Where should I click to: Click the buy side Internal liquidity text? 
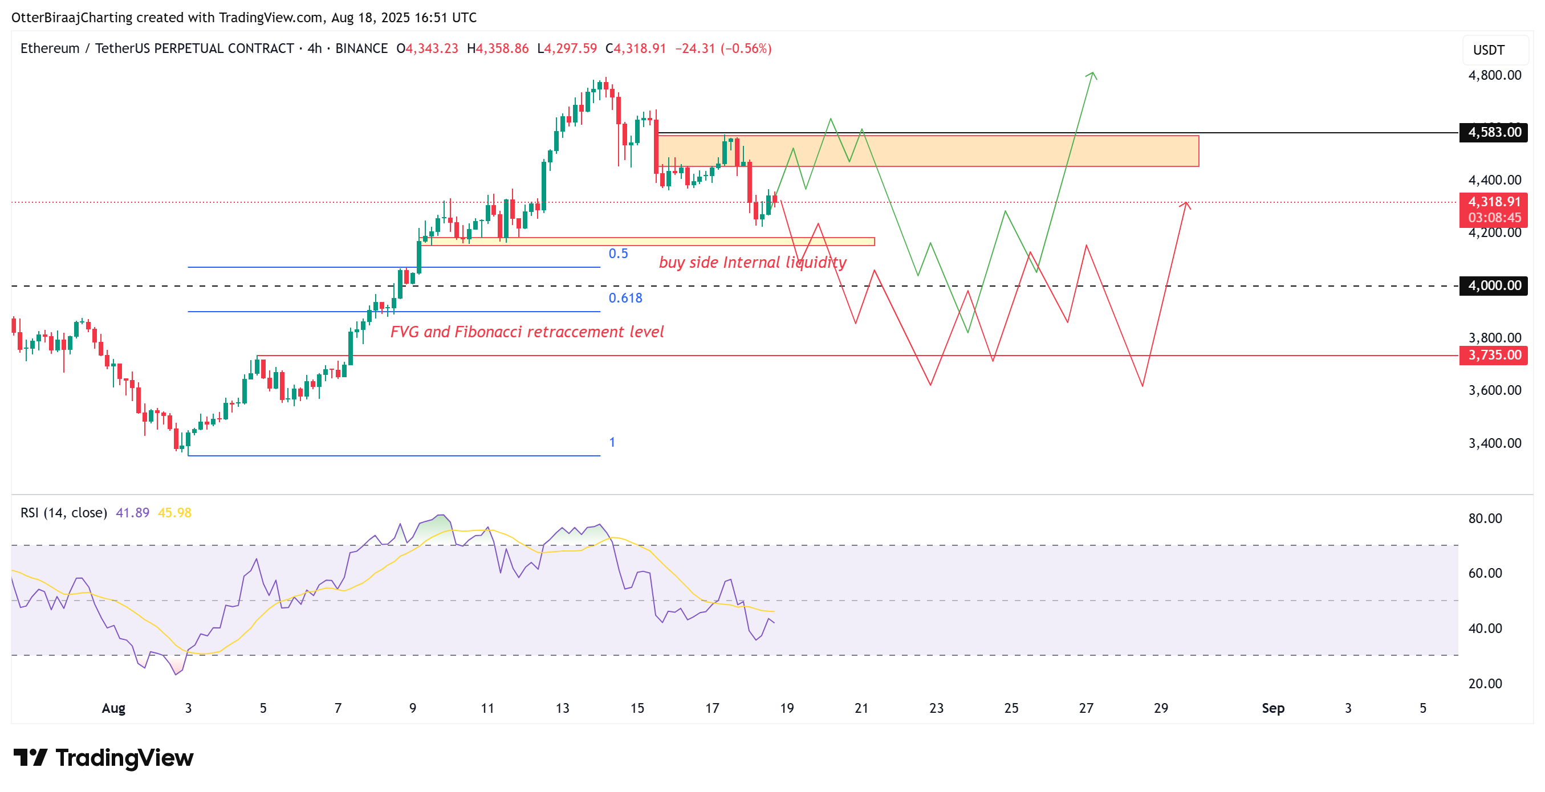coord(752,263)
